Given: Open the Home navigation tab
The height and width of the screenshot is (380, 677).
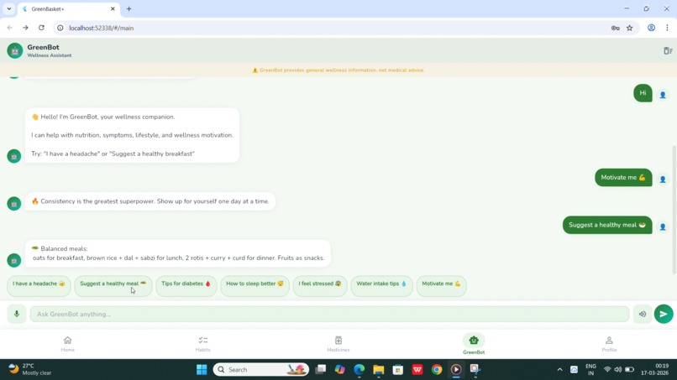Looking at the screenshot, I should [x=67, y=344].
